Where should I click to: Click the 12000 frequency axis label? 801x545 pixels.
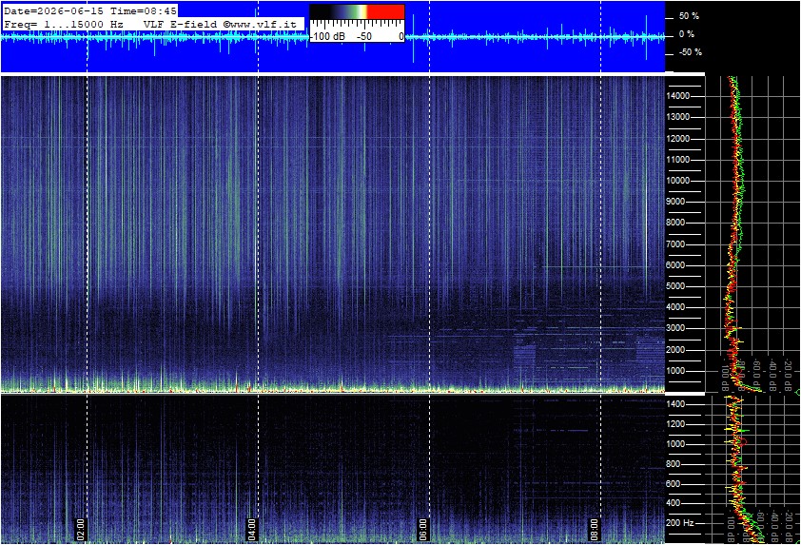tap(678, 139)
